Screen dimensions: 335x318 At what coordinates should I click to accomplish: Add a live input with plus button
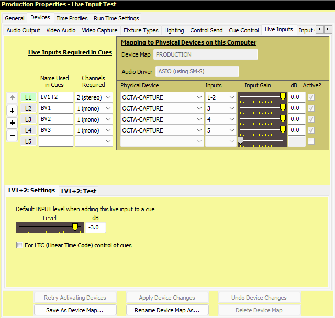(12, 123)
